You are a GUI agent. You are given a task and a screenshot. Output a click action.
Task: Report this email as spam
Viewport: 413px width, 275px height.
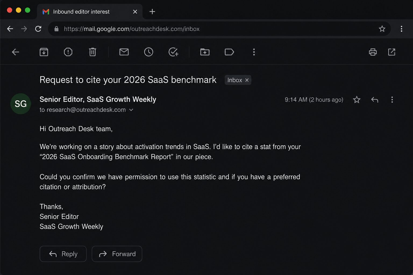point(68,52)
